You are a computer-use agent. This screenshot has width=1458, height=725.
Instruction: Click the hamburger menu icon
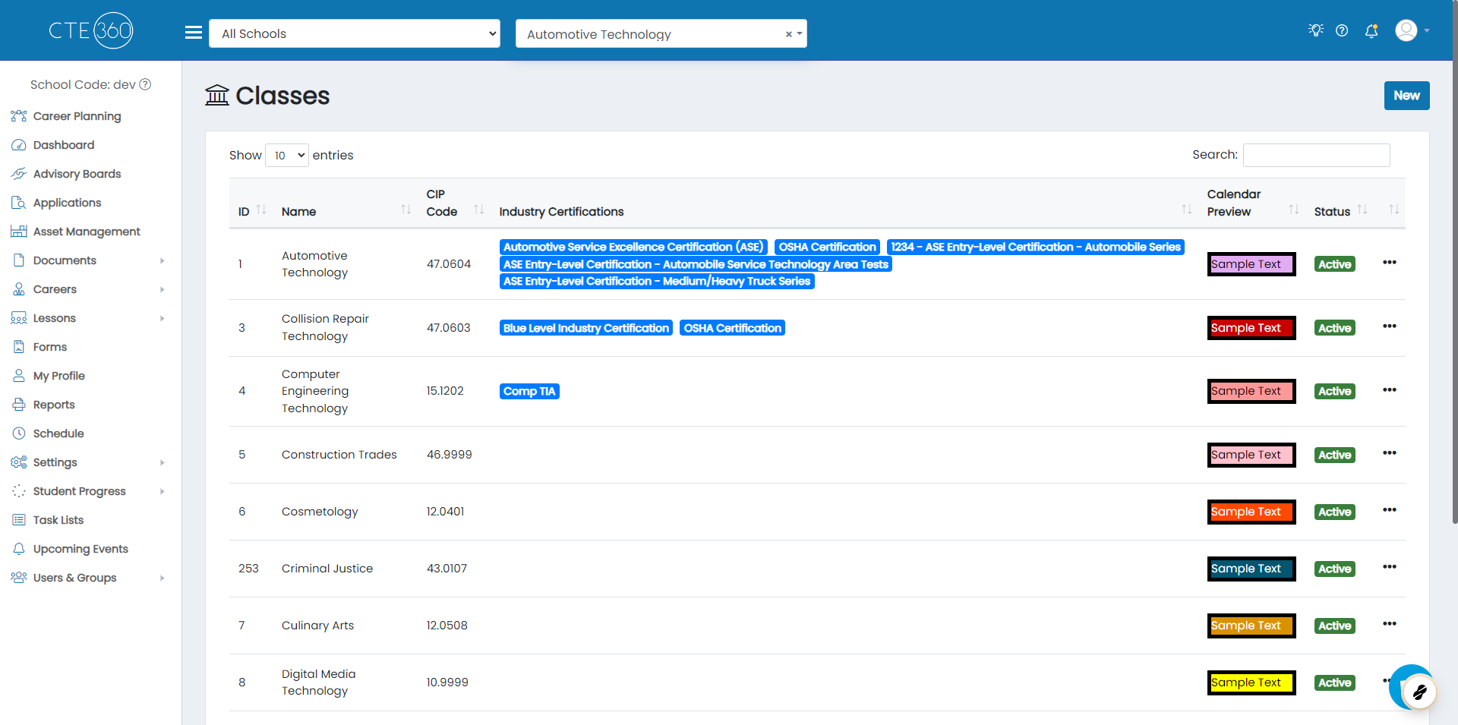[194, 33]
